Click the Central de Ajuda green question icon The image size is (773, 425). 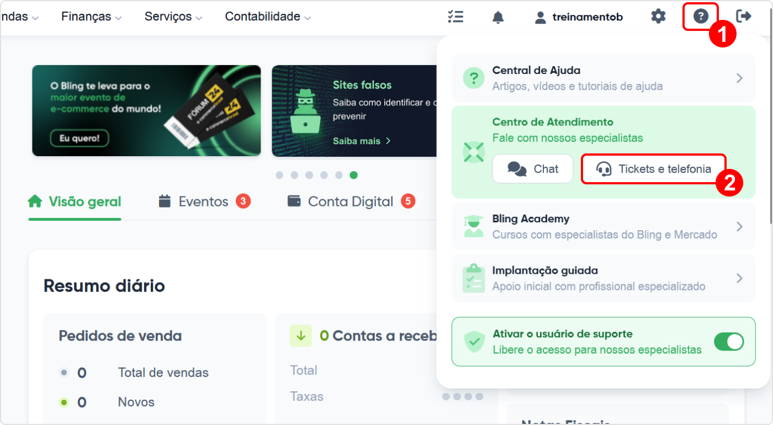click(473, 78)
